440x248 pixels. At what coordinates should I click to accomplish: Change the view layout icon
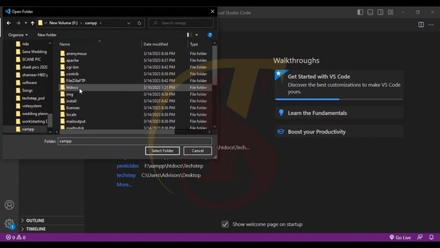pyautogui.click(x=190, y=35)
